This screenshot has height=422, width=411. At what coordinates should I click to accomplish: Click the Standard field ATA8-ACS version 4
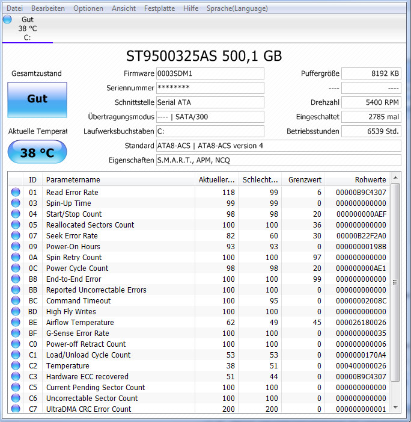(x=279, y=146)
